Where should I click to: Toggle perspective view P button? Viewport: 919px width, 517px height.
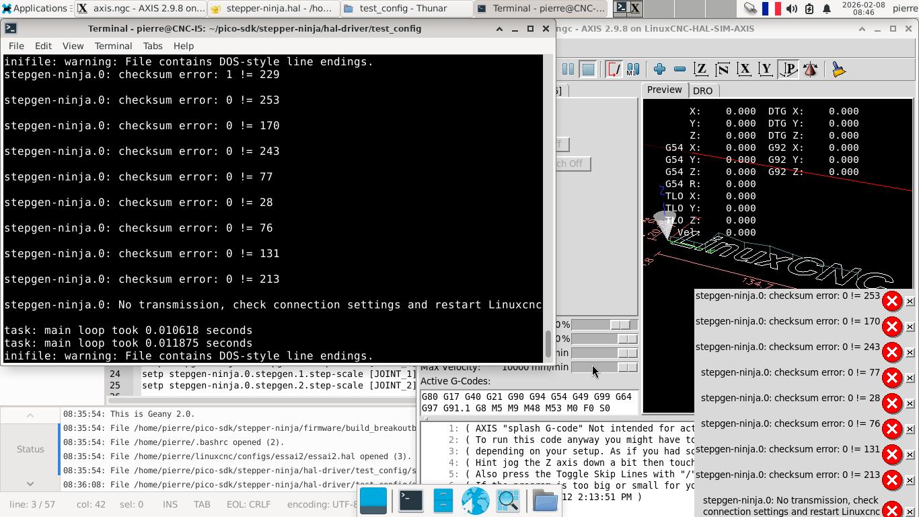point(788,69)
